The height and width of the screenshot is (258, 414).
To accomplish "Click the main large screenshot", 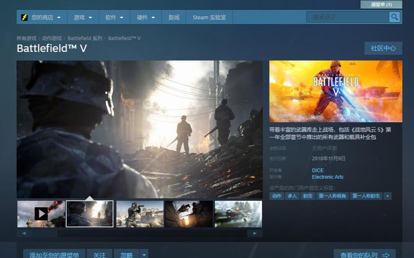I will tap(140, 129).
